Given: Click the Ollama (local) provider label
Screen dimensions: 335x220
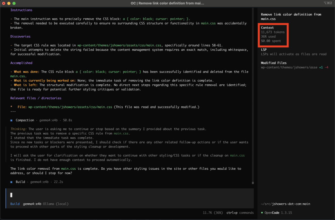Looking at the screenshot, I should coord(56,204).
